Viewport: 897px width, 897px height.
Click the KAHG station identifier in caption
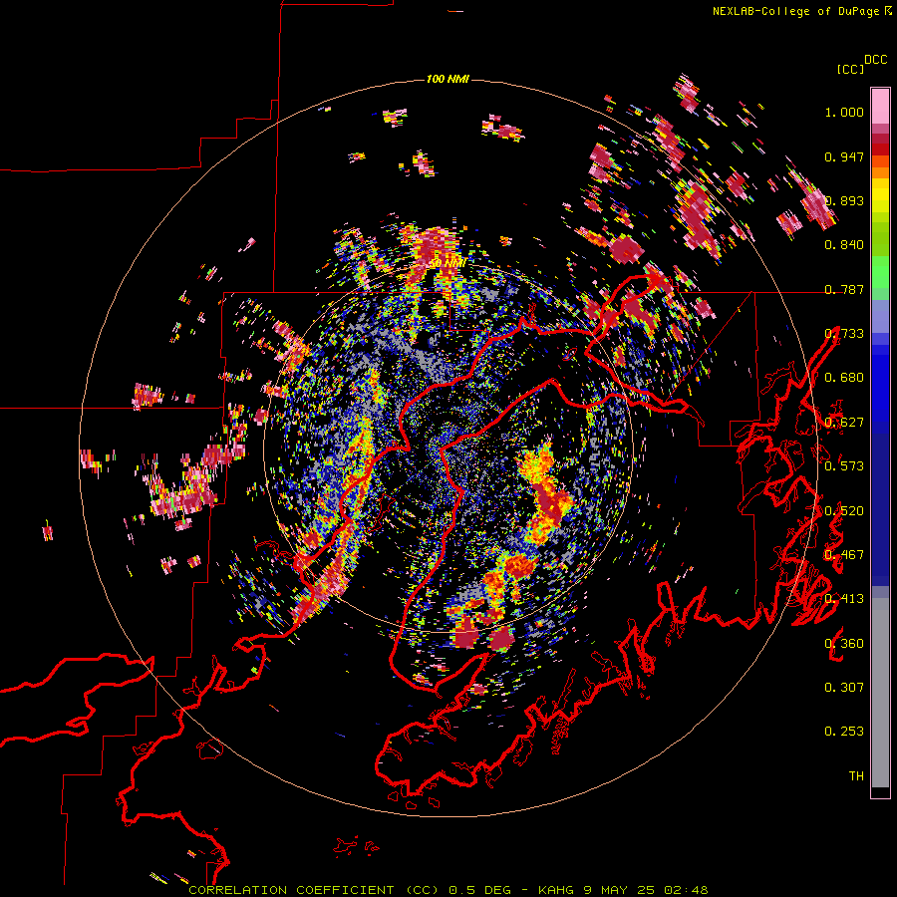click(555, 890)
